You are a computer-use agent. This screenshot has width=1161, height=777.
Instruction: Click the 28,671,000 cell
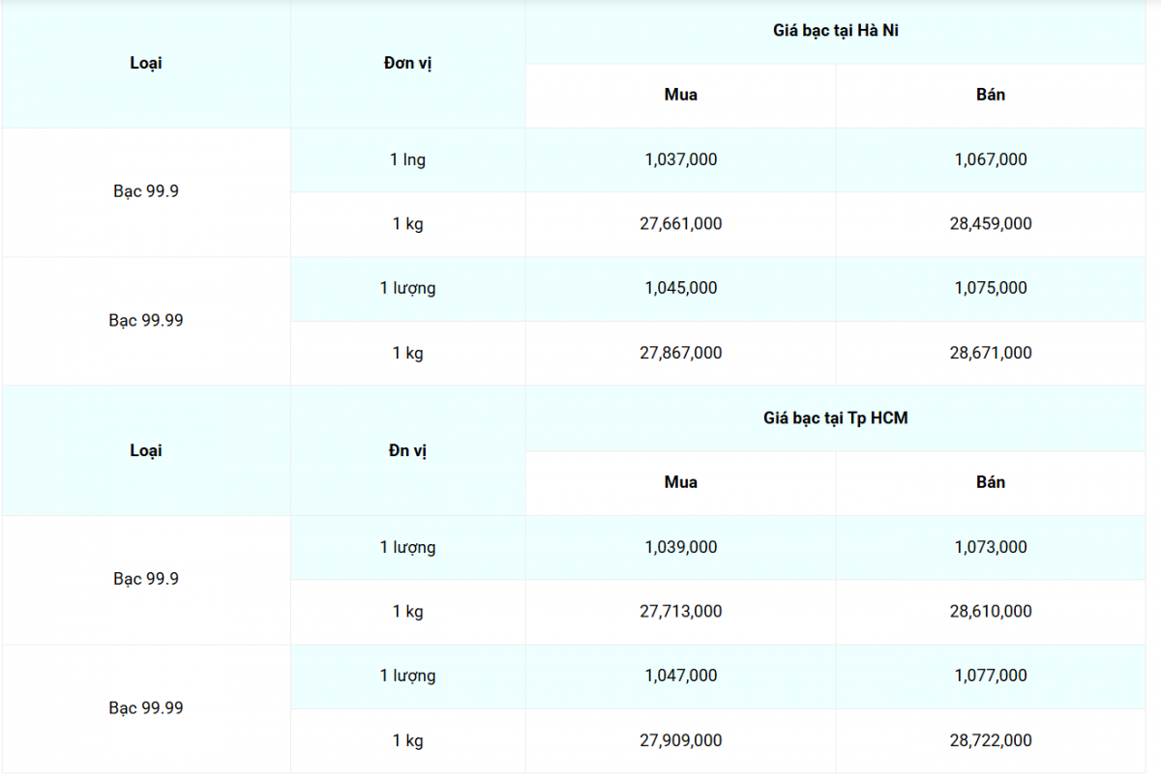click(x=990, y=353)
